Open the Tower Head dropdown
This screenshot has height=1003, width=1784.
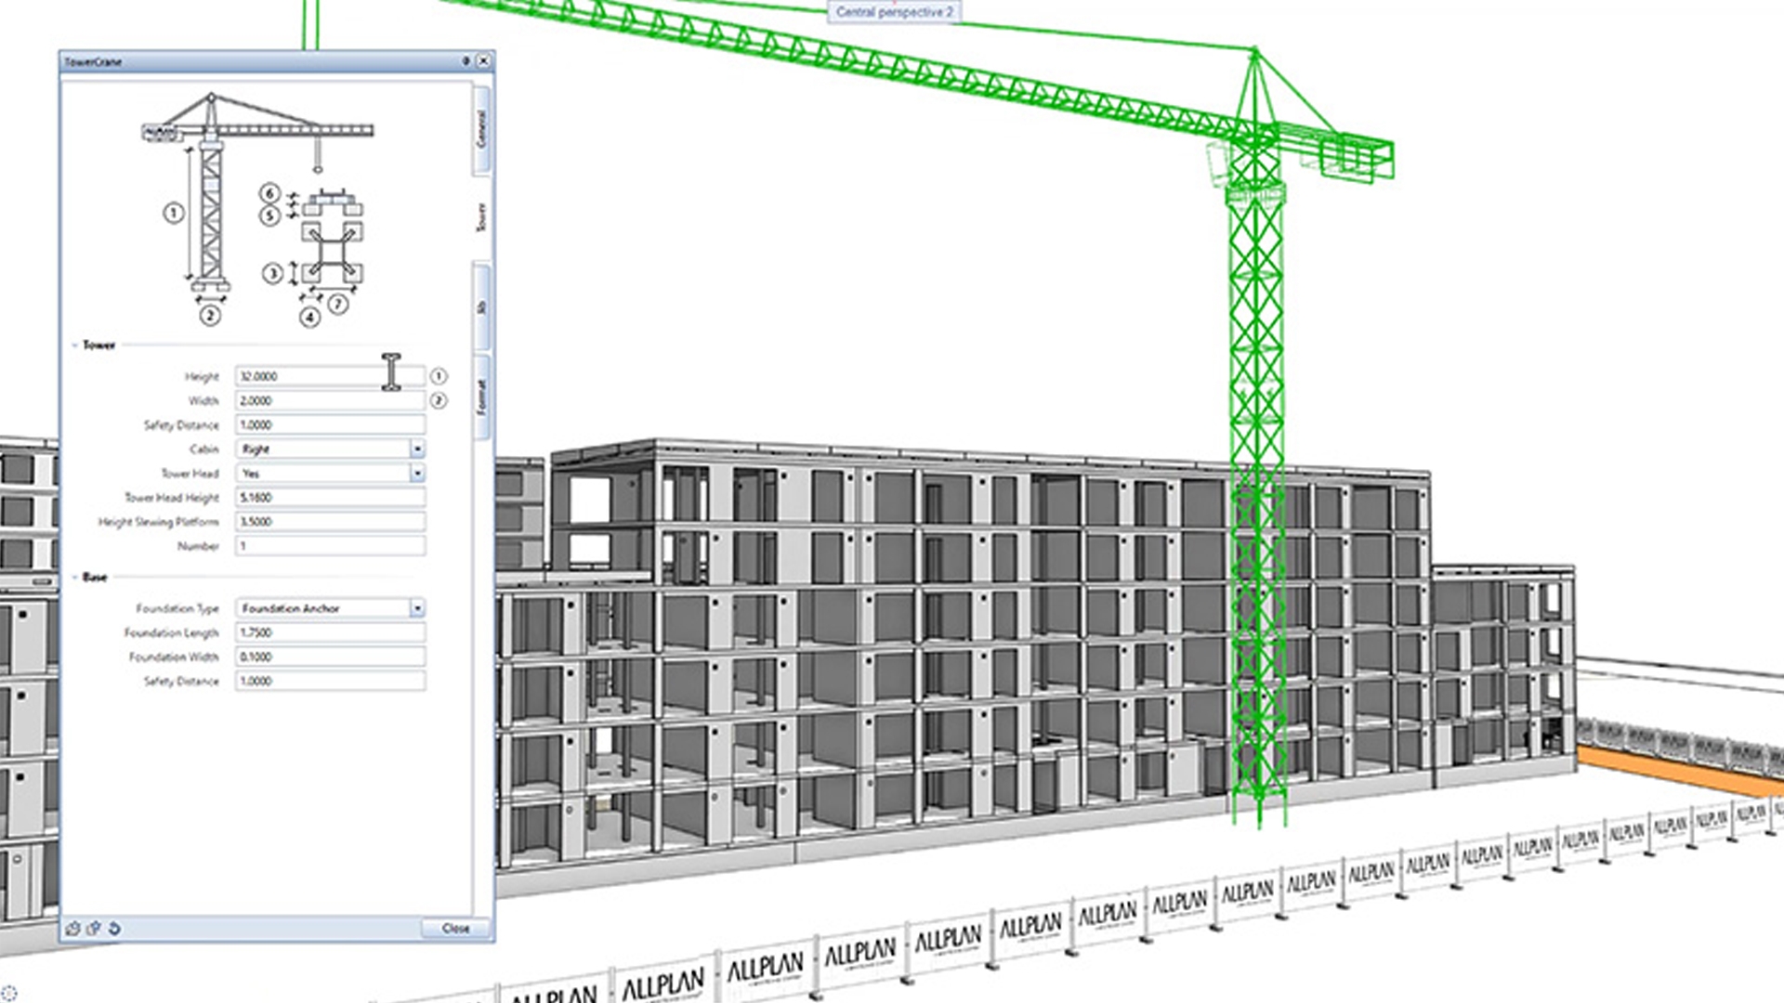tap(417, 474)
